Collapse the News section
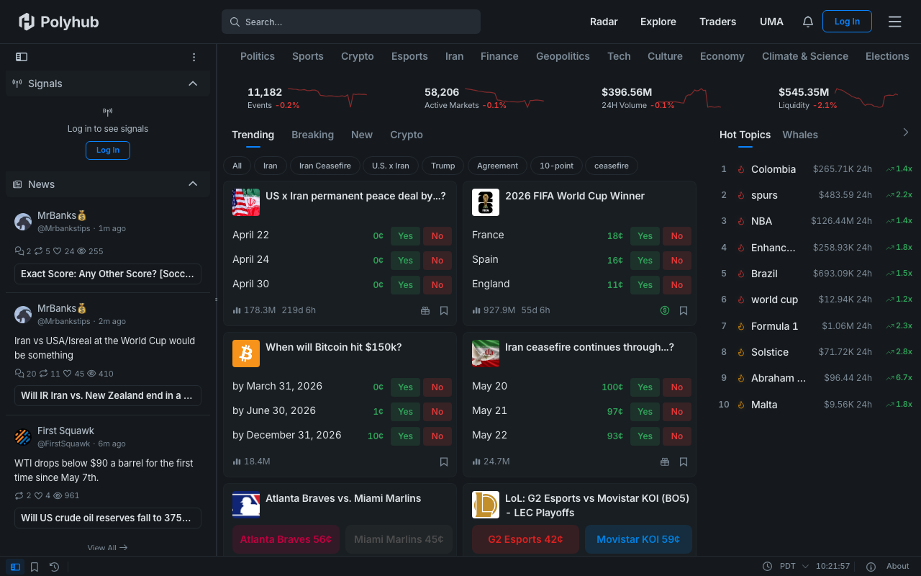921x576 pixels. (x=193, y=184)
